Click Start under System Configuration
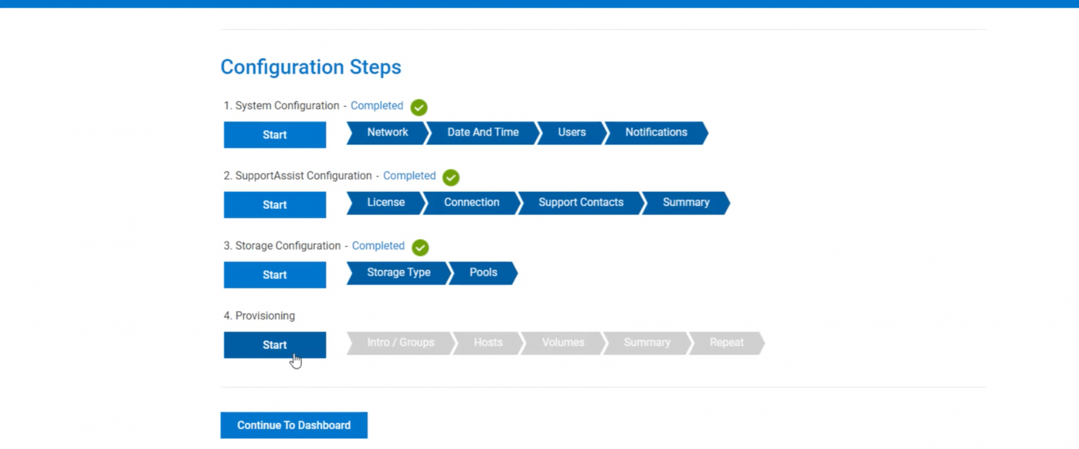1079x449 pixels. pyautogui.click(x=275, y=135)
